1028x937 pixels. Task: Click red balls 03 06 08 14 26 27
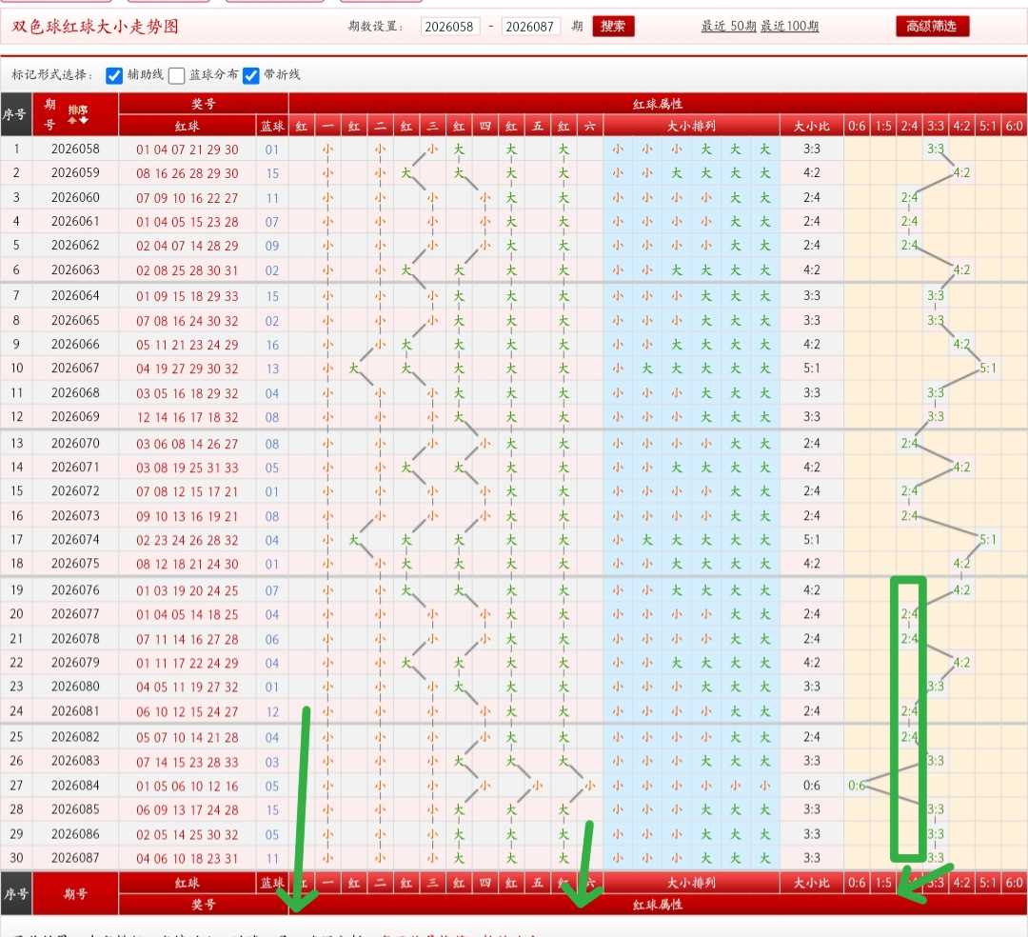click(x=188, y=444)
